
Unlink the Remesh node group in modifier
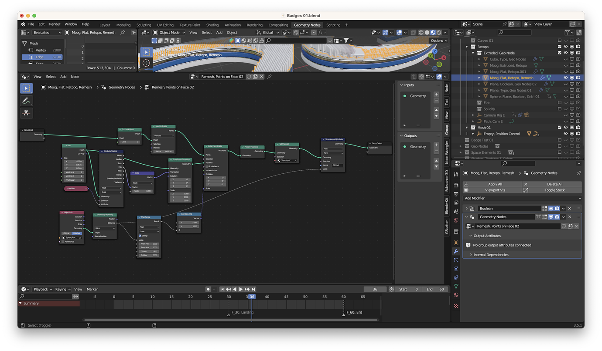[x=576, y=226]
